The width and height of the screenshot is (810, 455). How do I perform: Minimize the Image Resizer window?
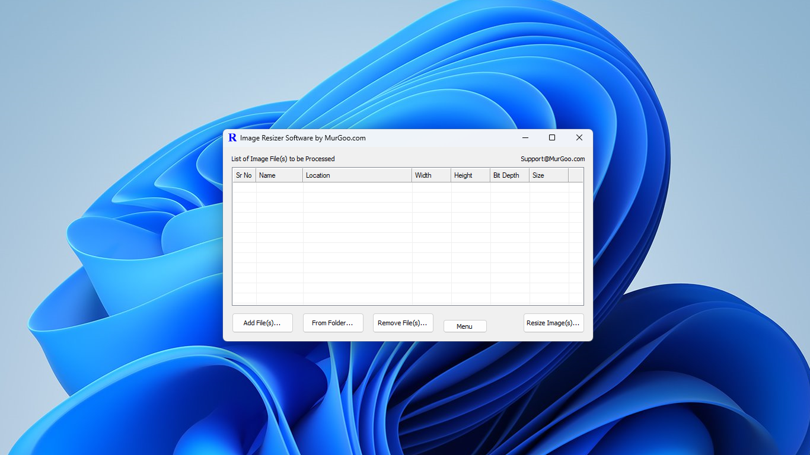[525, 137]
